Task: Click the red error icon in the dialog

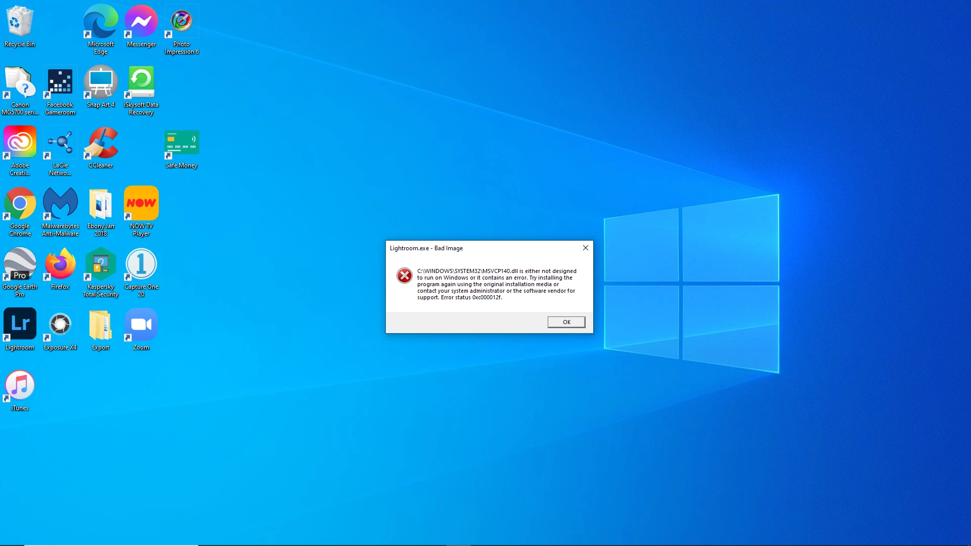Action: coord(404,276)
